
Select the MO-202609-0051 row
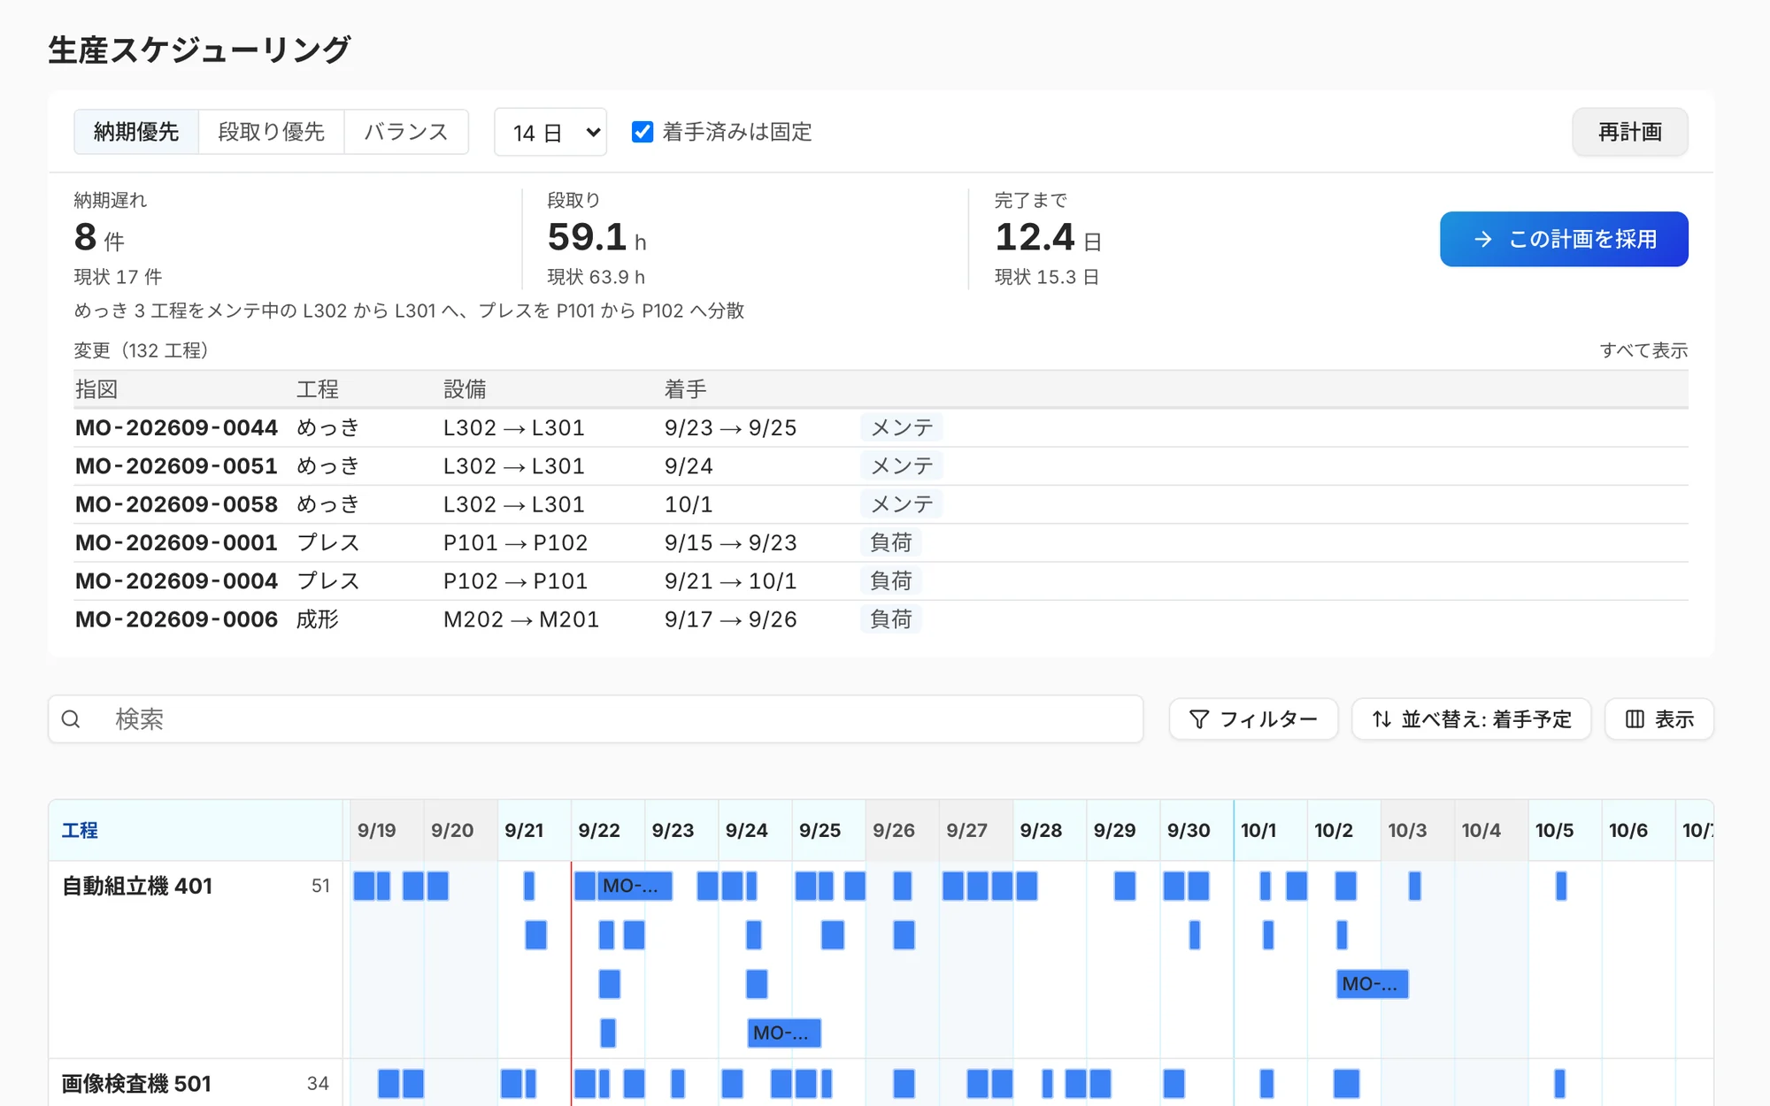pyautogui.click(x=881, y=465)
